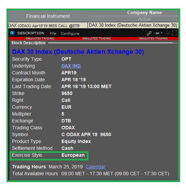Click the Financial Instrument column header
Viewport: 186px width, 191px height.
pyautogui.click(x=48, y=16)
